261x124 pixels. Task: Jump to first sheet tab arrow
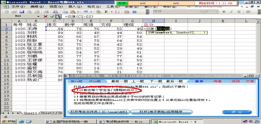click(x=3, y=113)
